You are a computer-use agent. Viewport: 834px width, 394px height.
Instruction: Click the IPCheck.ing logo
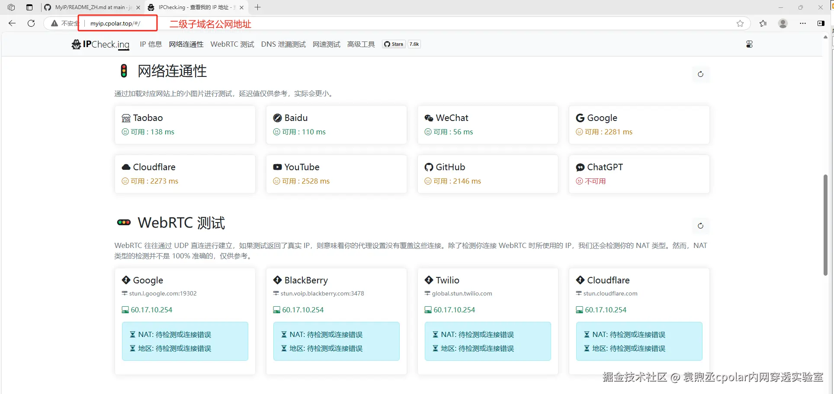pyautogui.click(x=100, y=44)
